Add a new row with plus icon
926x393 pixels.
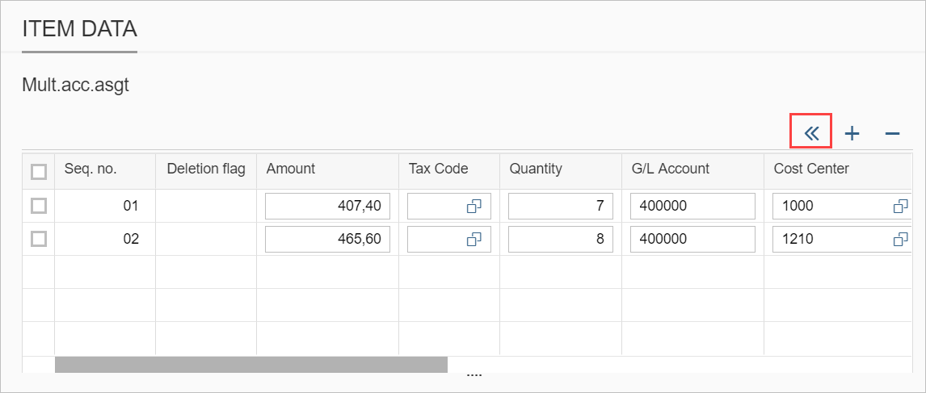coord(852,133)
